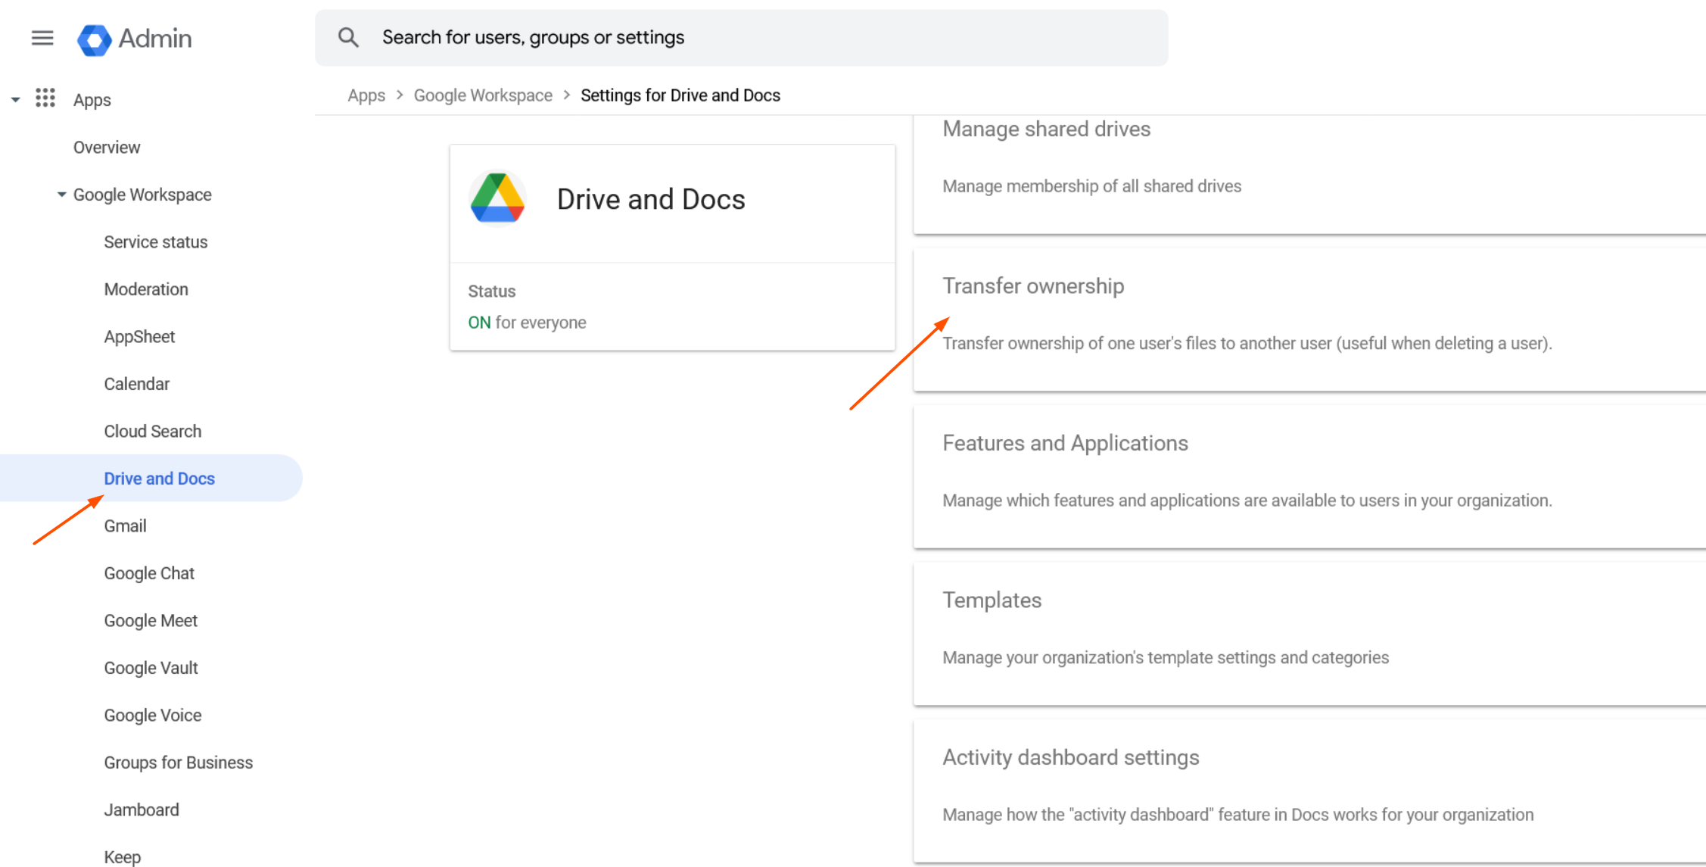Click the transfer ownership description text
Viewport: 1706px width, 867px height.
pos(1247,344)
